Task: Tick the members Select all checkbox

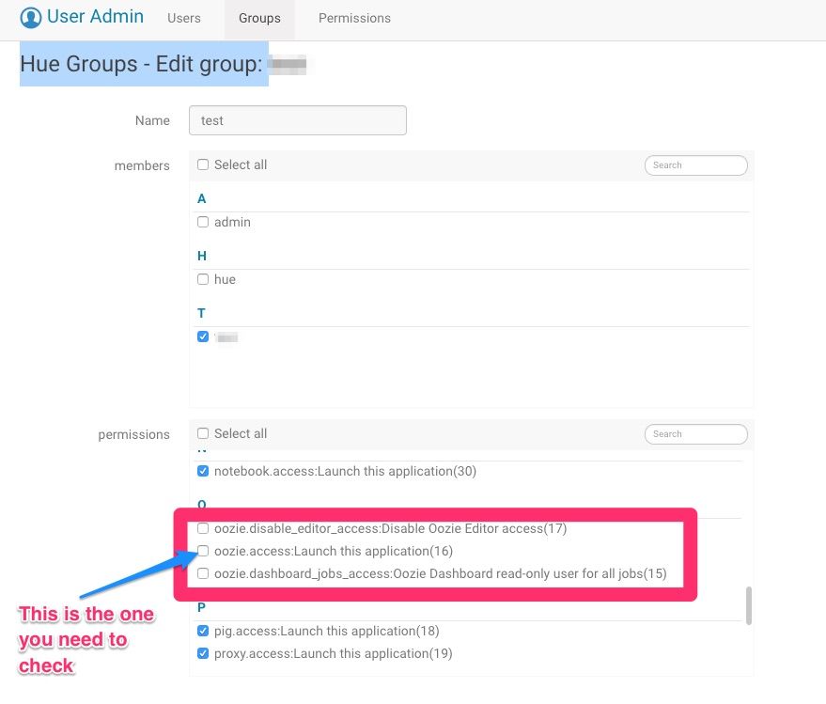Action: point(203,164)
